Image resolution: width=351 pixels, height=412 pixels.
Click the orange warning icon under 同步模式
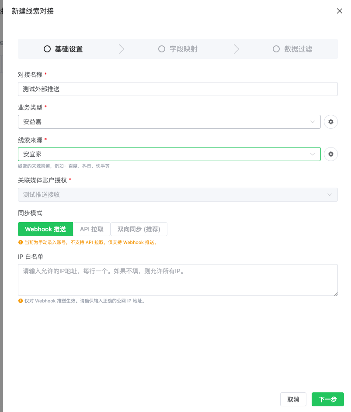[20, 242]
